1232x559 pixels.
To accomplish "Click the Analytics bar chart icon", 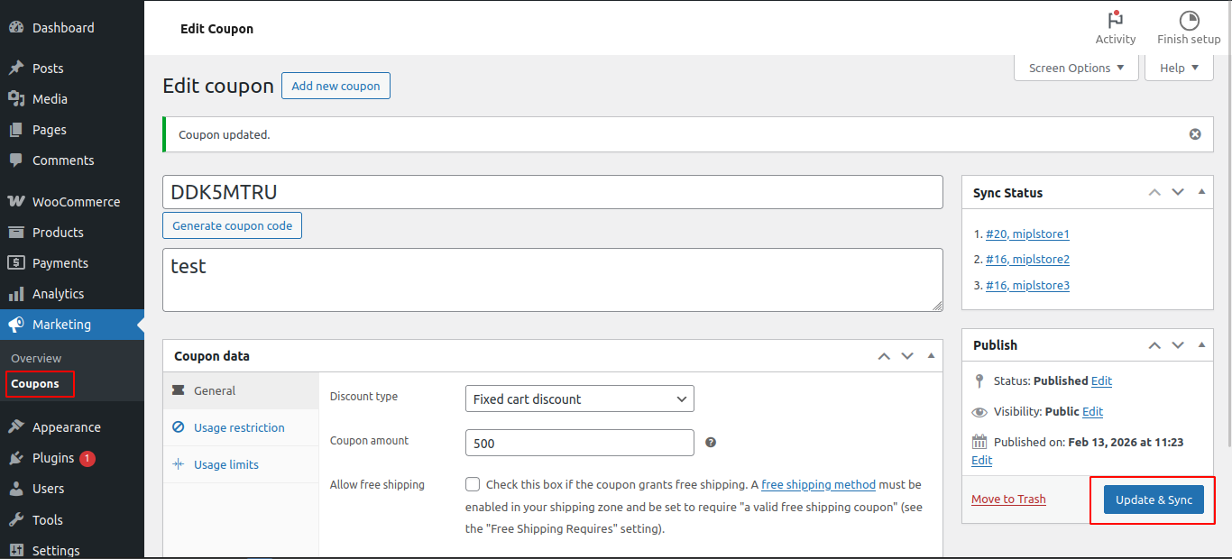I will pyautogui.click(x=15, y=294).
